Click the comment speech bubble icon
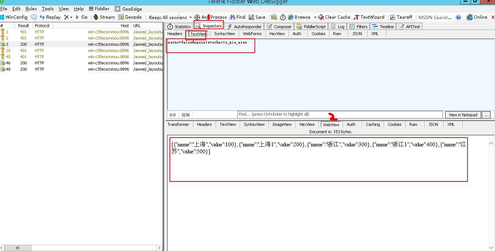The height and width of the screenshot is (251, 495). point(34,17)
